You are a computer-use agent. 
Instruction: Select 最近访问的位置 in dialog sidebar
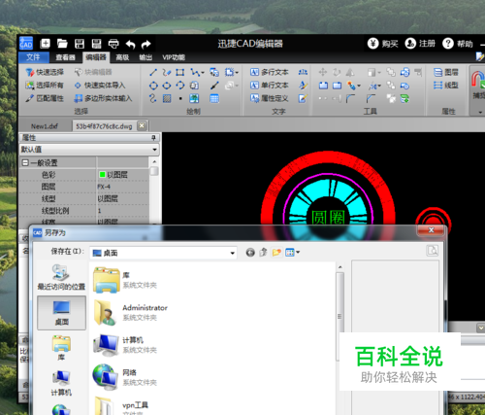61,277
